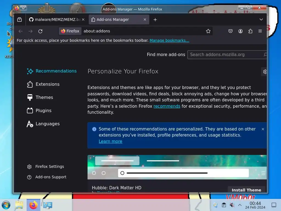Expand hidden system tray icons arrow
Viewport: 281px width, 211px height.
pos(240,205)
